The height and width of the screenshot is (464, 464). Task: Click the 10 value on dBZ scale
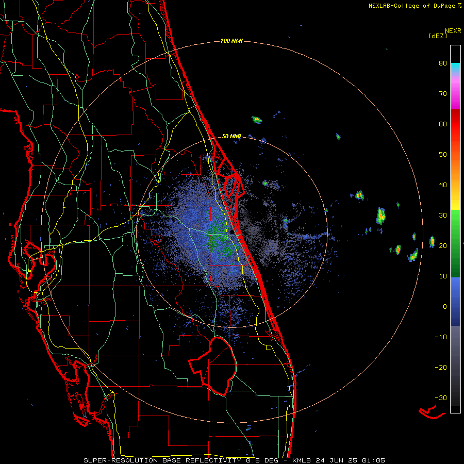(x=443, y=276)
